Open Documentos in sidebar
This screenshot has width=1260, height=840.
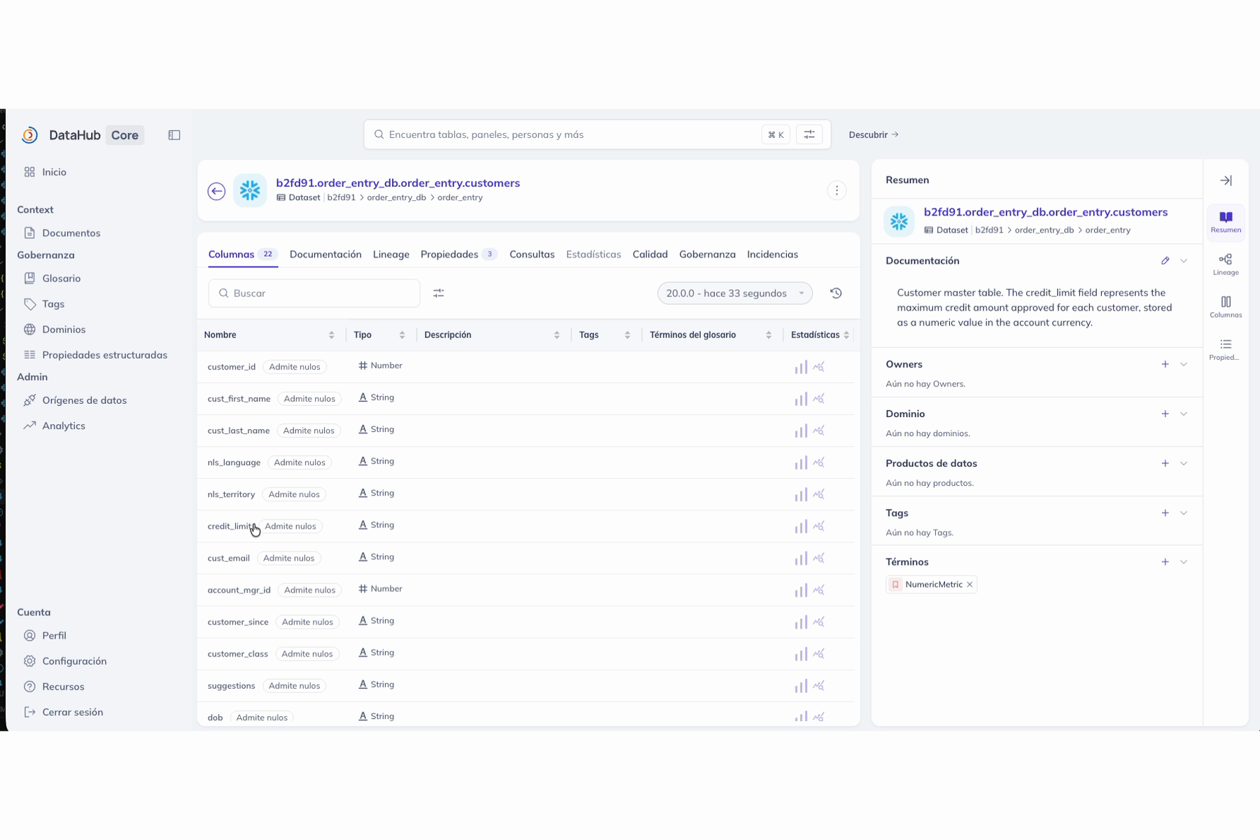[x=71, y=233]
